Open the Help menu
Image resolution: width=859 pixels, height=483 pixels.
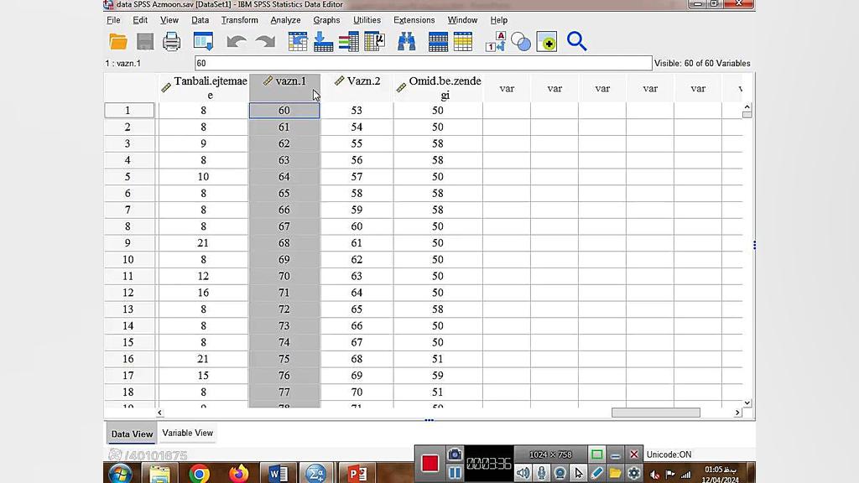click(x=498, y=20)
